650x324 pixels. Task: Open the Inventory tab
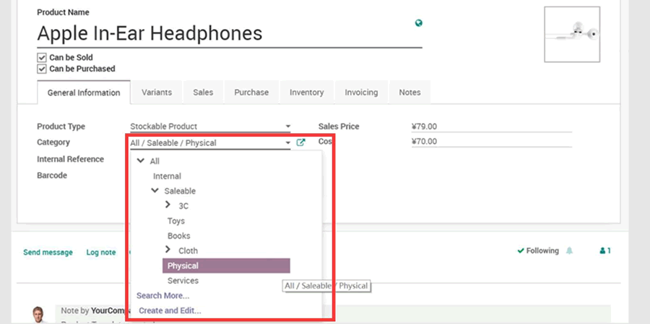click(x=306, y=93)
